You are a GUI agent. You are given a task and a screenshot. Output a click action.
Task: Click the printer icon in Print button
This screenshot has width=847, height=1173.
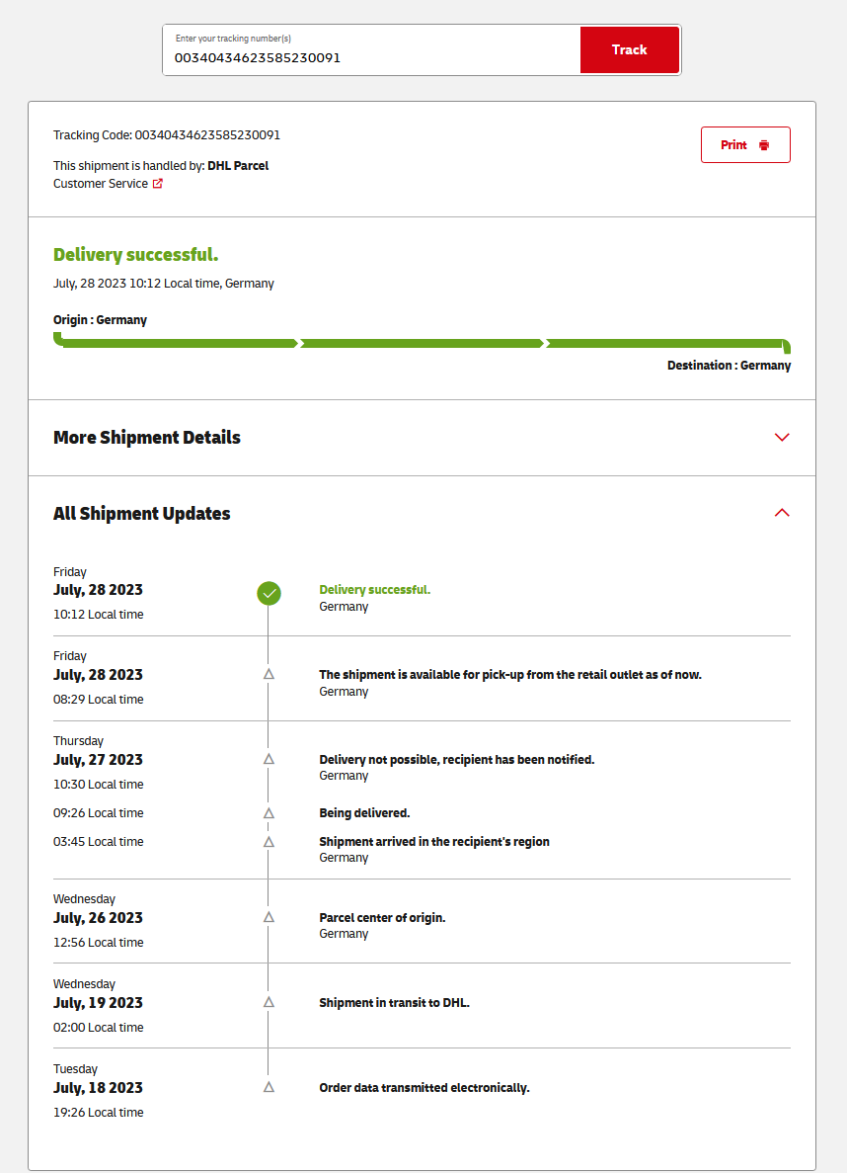[x=764, y=145]
